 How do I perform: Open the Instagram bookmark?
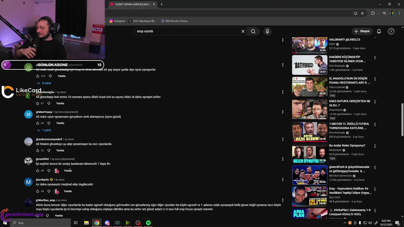(x=117, y=21)
